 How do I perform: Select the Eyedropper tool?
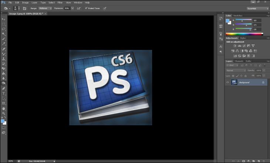[3, 44]
